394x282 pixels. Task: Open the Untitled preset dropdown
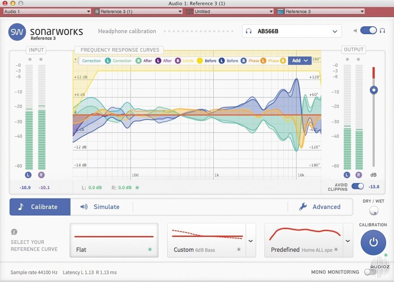(234, 11)
